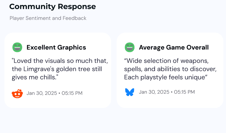Click '05:15 PM' on the Reddit card

[72, 93]
